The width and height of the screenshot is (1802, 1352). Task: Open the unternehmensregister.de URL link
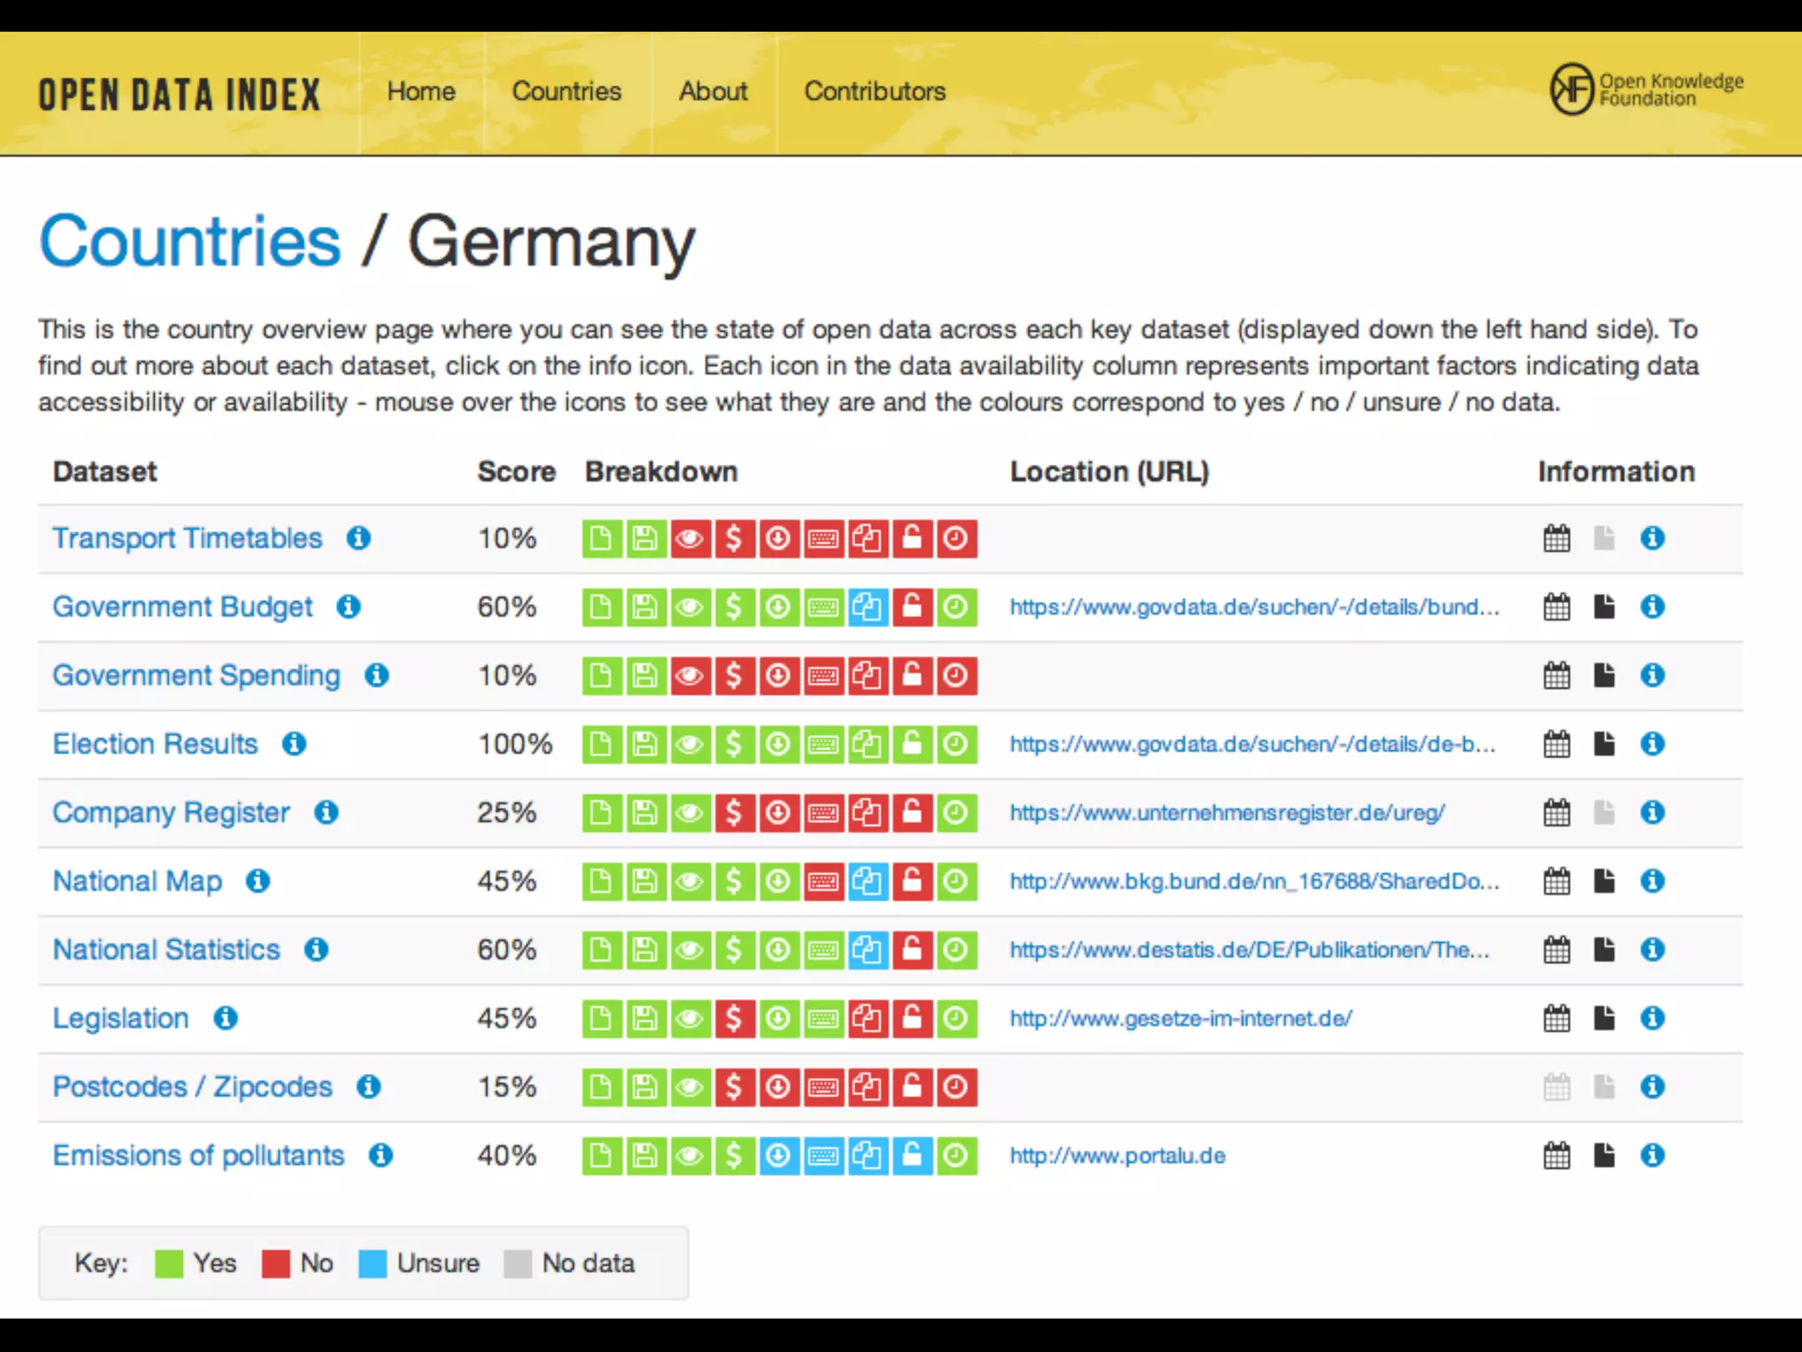[x=1227, y=812]
